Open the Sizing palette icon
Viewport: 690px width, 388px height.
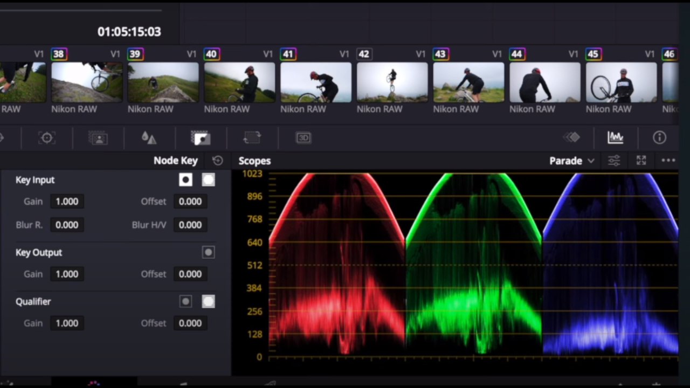252,138
